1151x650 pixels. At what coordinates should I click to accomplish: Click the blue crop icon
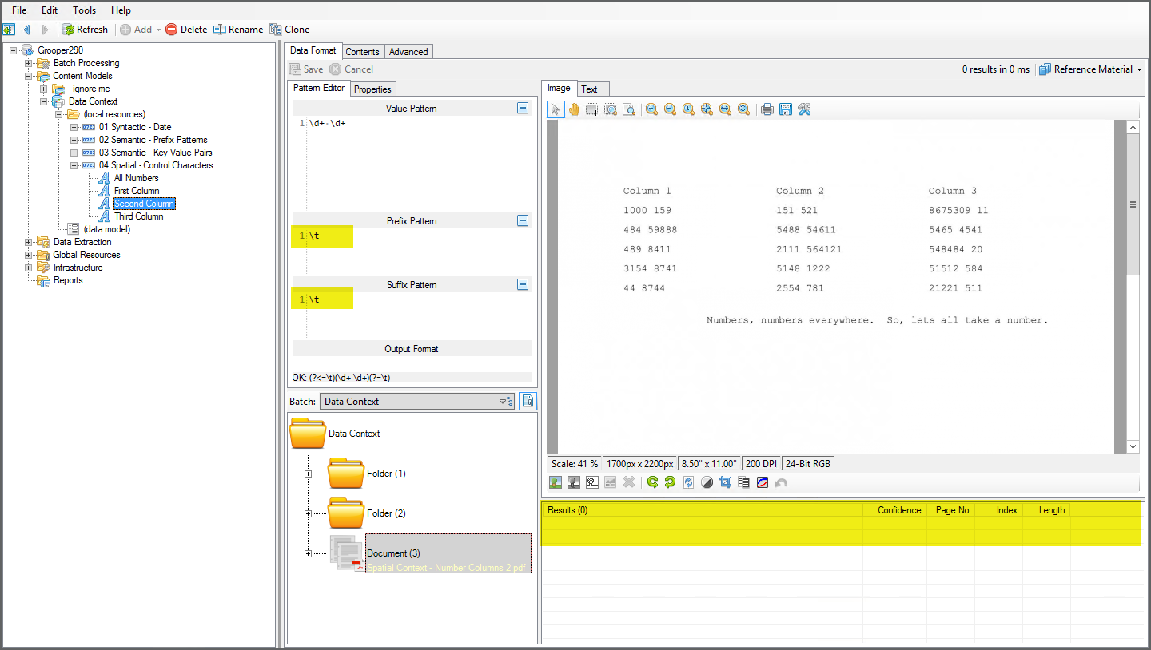725,482
